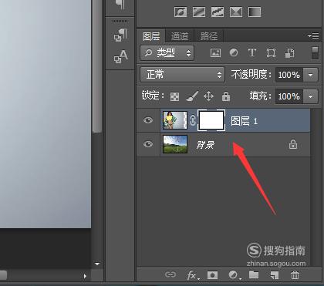The image size is (324, 286).
Task: Select the 图层 1 layer name
Action: (244, 121)
